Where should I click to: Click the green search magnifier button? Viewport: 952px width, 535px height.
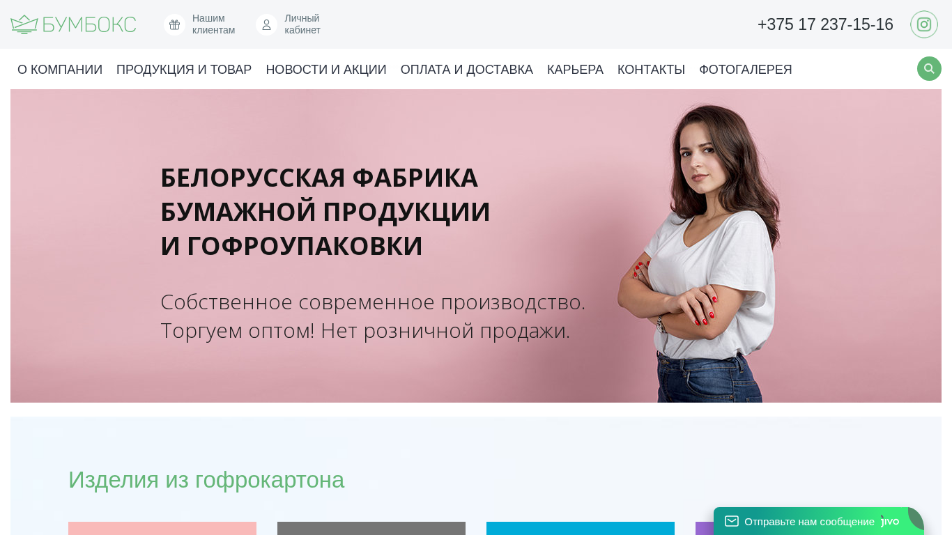coord(929,69)
